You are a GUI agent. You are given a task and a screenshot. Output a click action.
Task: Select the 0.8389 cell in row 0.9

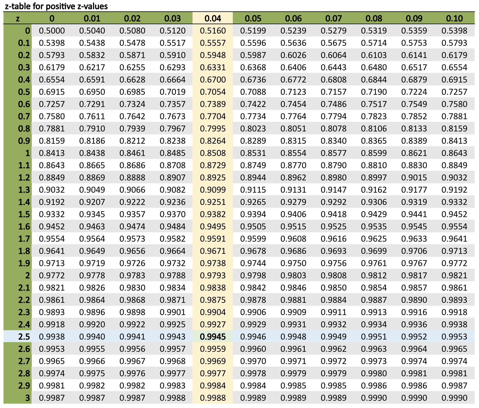pos(414,141)
